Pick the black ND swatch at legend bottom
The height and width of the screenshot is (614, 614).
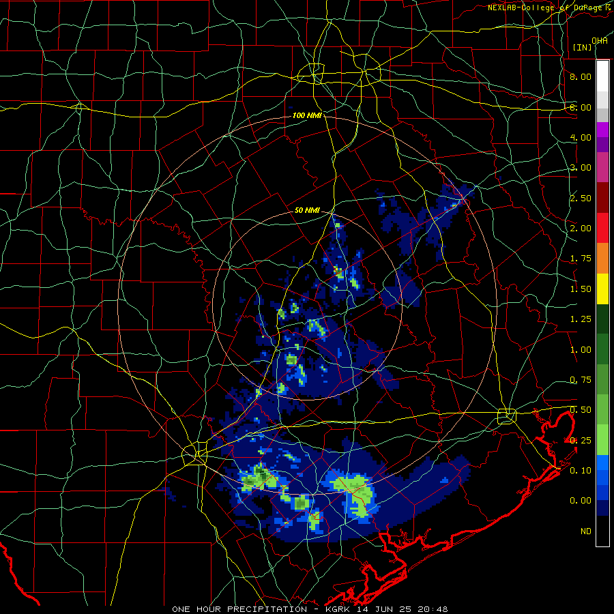click(602, 531)
